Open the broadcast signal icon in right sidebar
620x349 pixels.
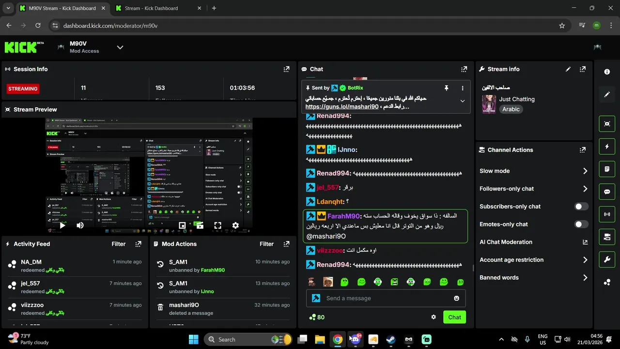click(607, 214)
